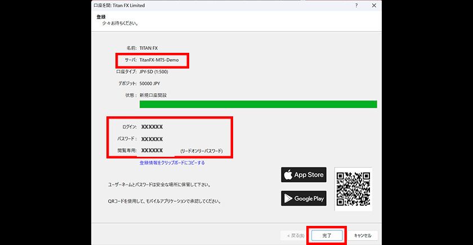Click the 完了 finish button
Viewport: 473px width, 245px height.
click(x=327, y=235)
